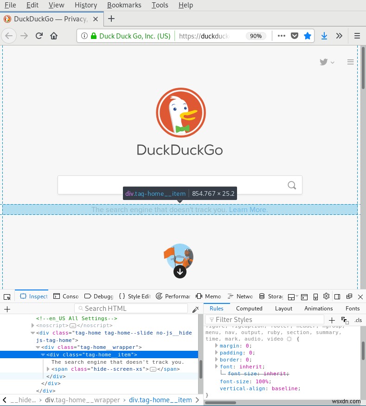Switch to the Console tab
The height and width of the screenshot is (406, 366).
pos(66,296)
